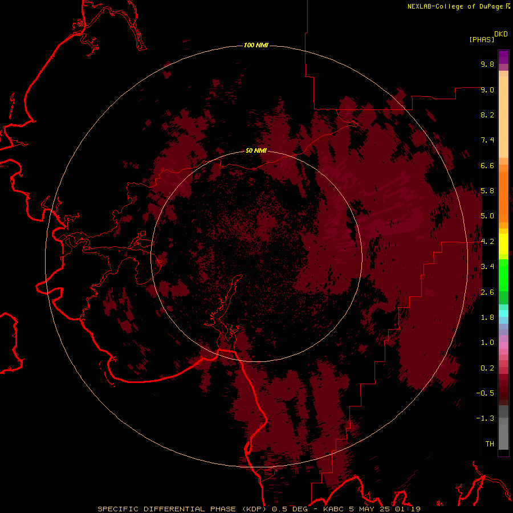Click the 5.0 legend value
Image resolution: width=513 pixels, height=513 pixels.
point(487,216)
